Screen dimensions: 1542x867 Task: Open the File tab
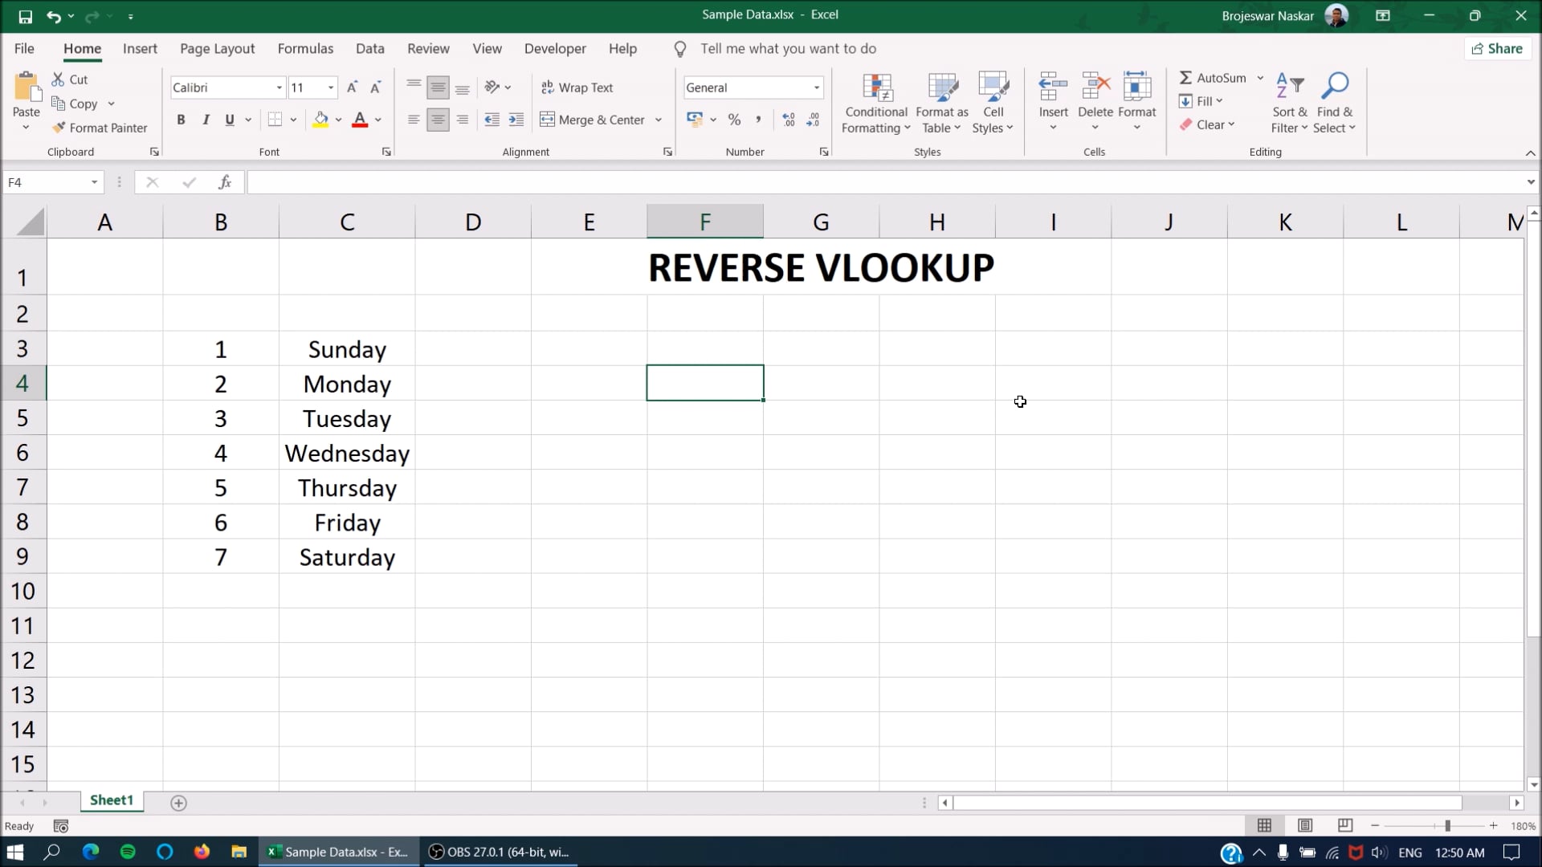tap(24, 48)
